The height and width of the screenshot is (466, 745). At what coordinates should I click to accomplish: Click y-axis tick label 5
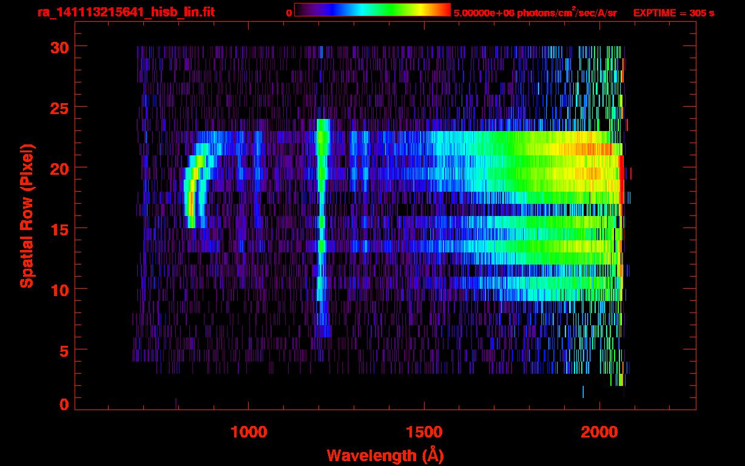click(64, 350)
